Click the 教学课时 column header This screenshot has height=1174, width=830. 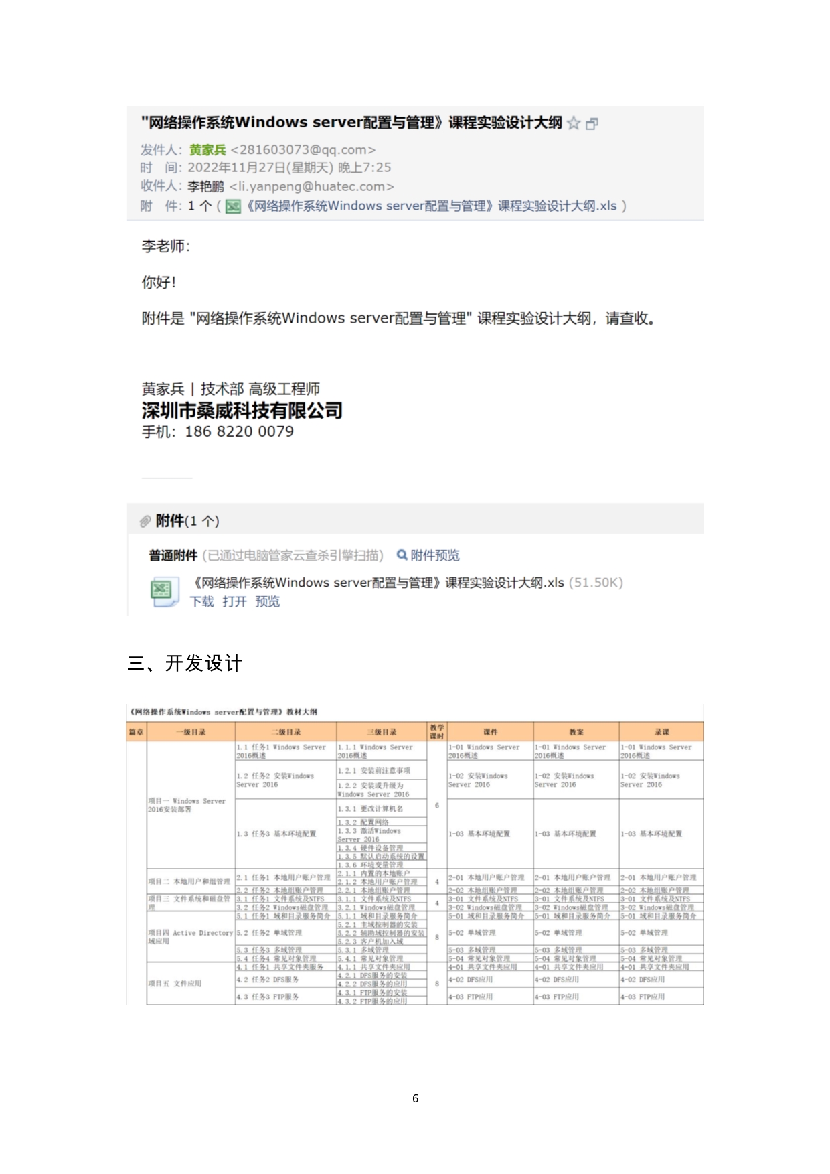[x=437, y=732]
